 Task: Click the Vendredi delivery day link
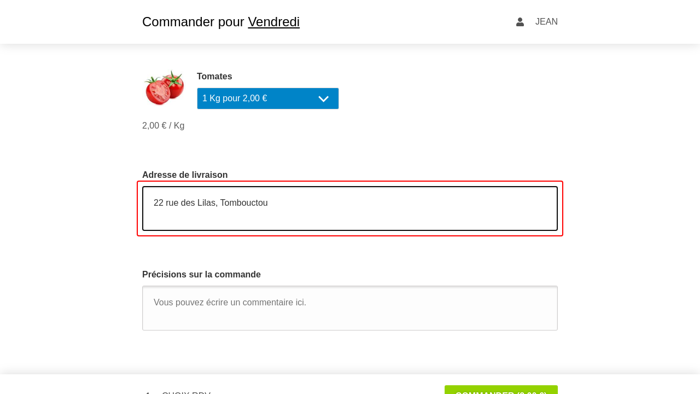(273, 22)
